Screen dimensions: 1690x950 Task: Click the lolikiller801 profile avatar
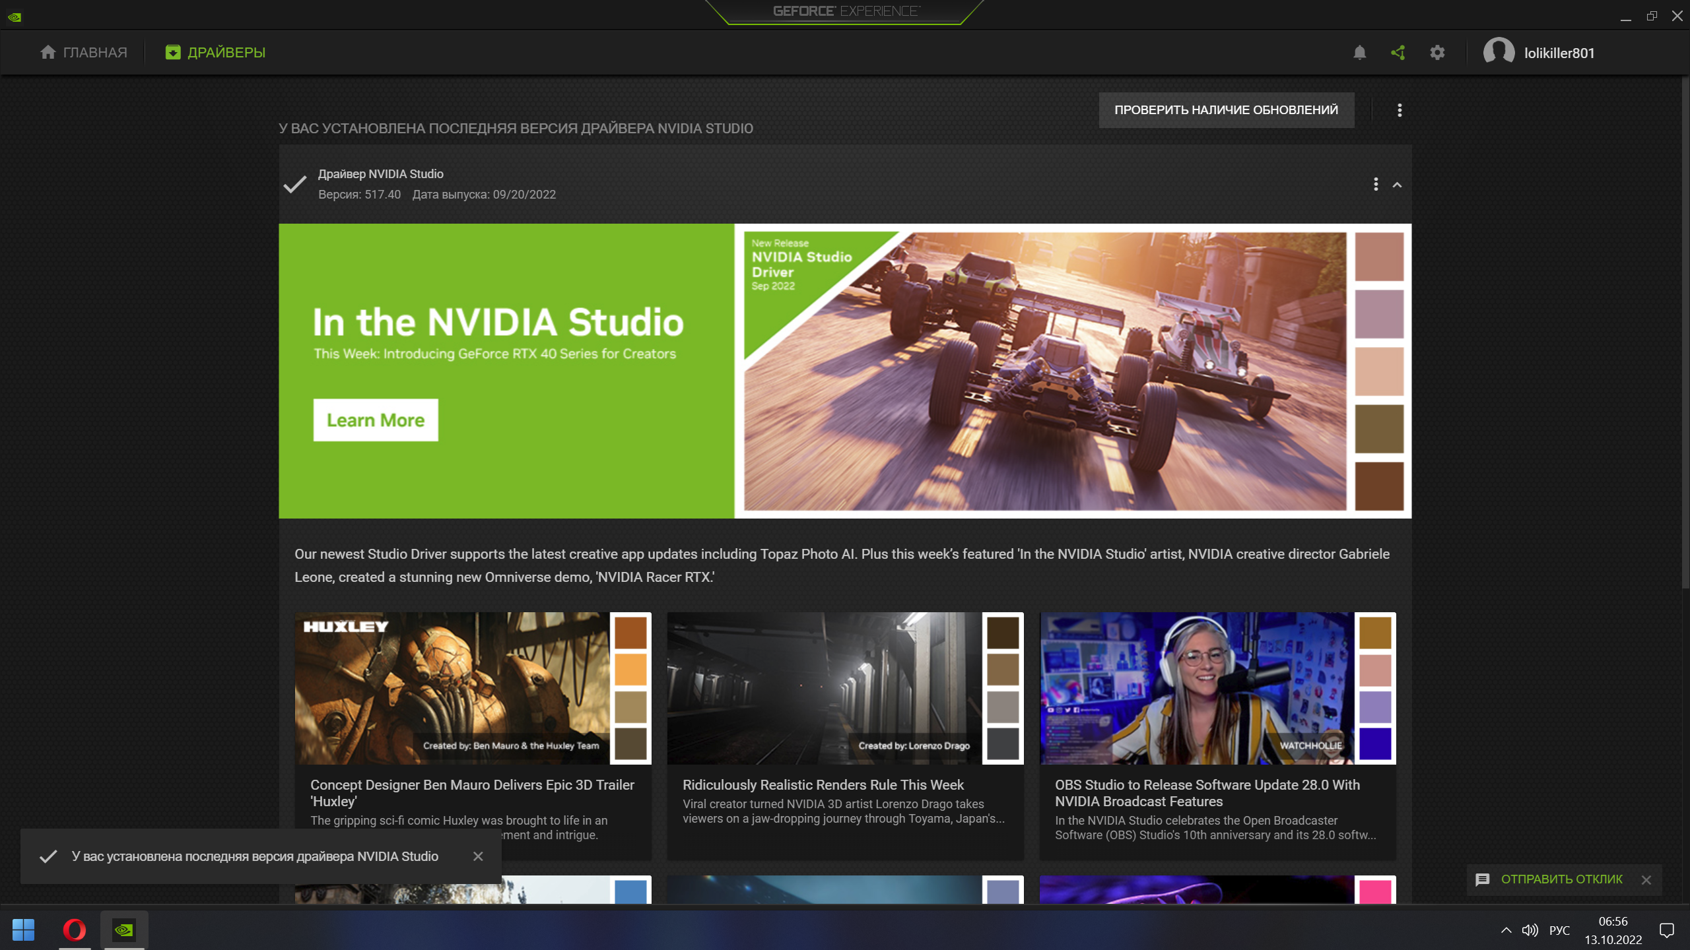coord(1499,52)
